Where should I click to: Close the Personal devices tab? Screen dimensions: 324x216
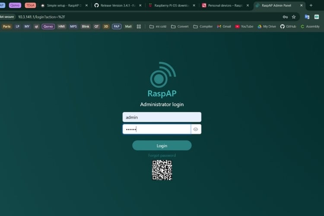tap(248, 5)
